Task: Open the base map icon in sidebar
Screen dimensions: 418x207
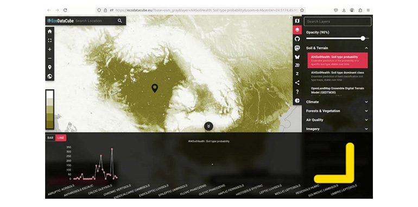Action: click(297, 21)
